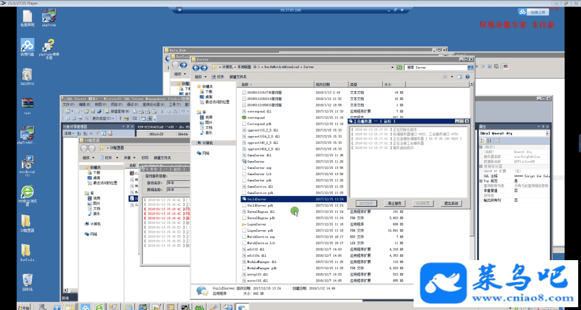Click 新建文件夹 in Server explorer toolbar
Image resolution: width=581 pixels, height=310 pixels.
point(237,77)
